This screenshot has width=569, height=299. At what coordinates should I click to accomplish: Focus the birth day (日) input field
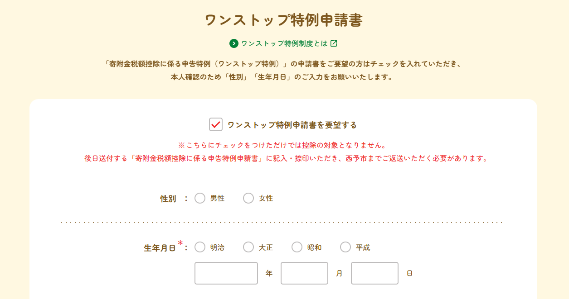(374, 273)
